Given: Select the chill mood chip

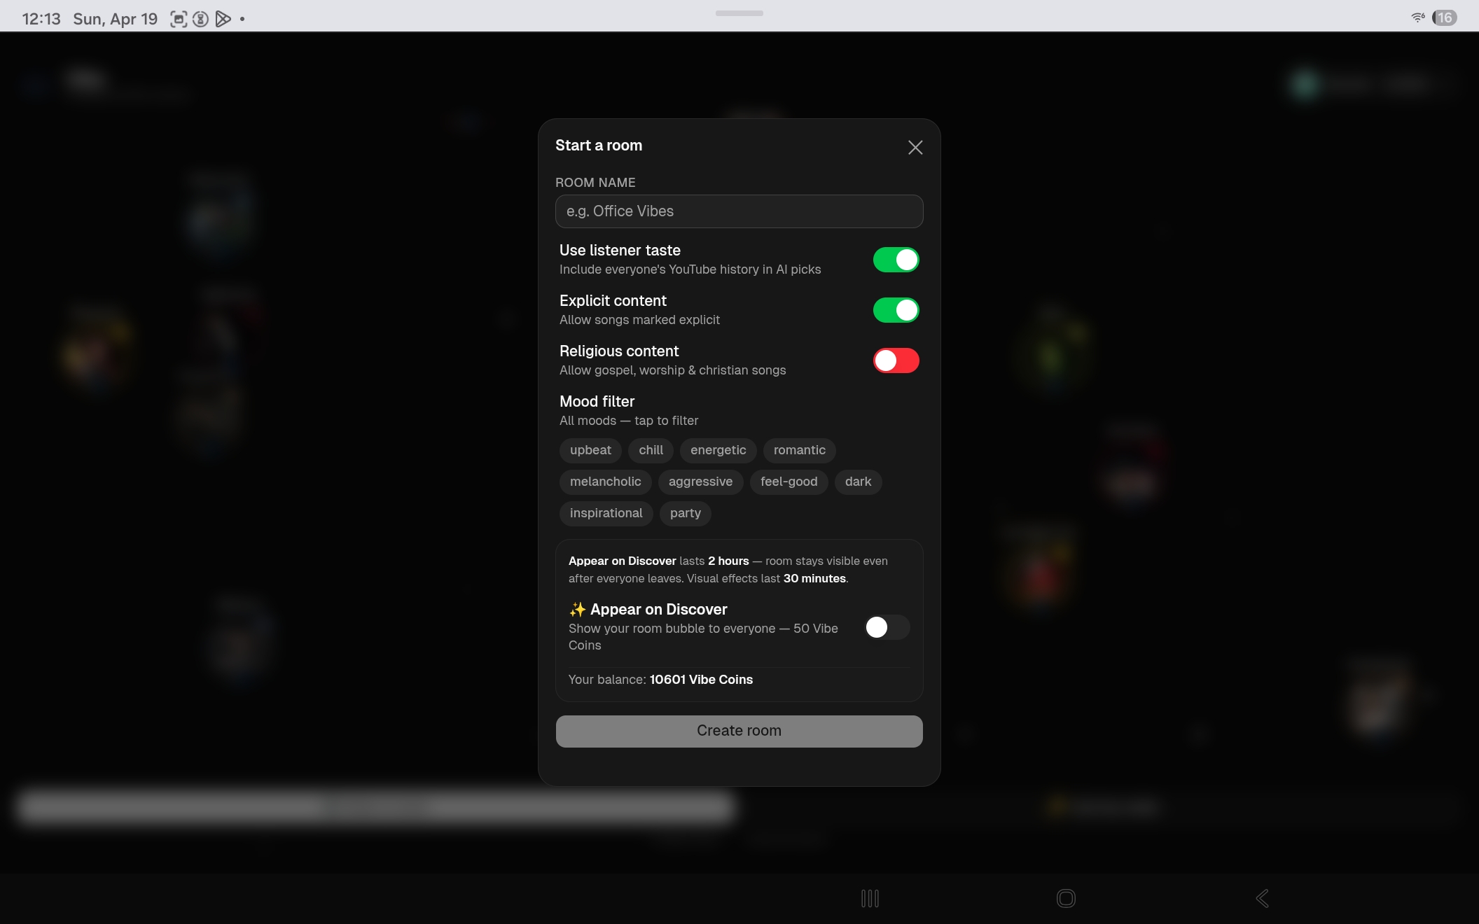Looking at the screenshot, I should point(650,451).
